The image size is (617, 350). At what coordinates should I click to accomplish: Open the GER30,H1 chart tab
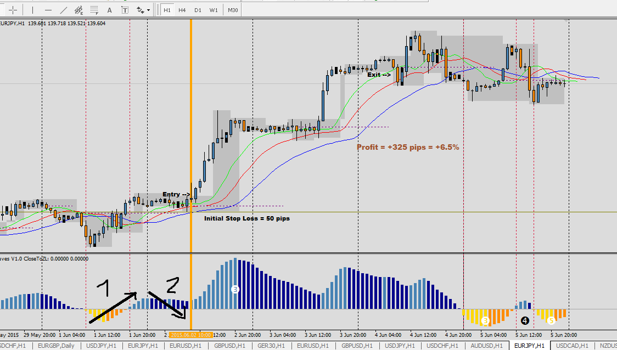coord(271,346)
